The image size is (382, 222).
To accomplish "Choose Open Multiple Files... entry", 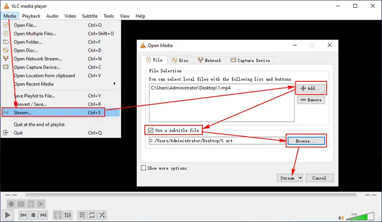I will click(x=61, y=34).
